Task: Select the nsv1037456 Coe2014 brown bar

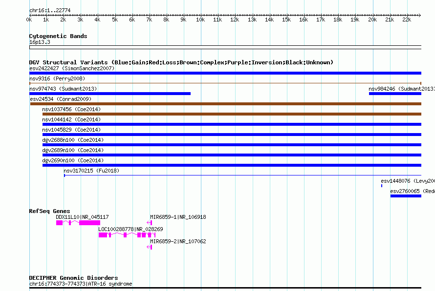Action: [232, 114]
